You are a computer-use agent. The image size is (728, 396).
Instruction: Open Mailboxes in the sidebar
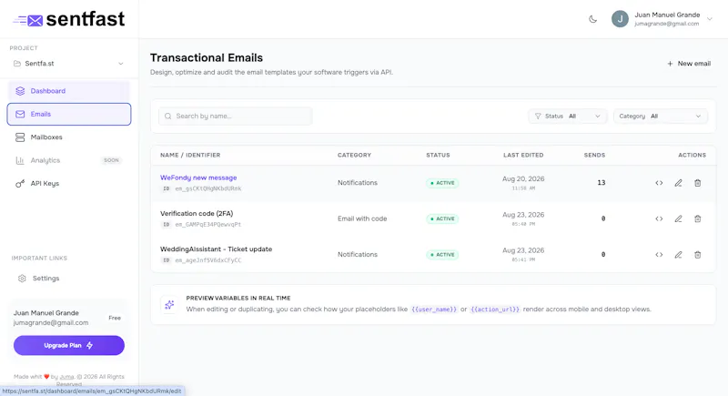(x=69, y=137)
